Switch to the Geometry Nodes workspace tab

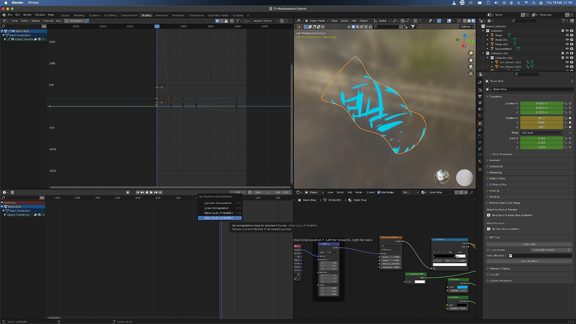(x=218, y=15)
